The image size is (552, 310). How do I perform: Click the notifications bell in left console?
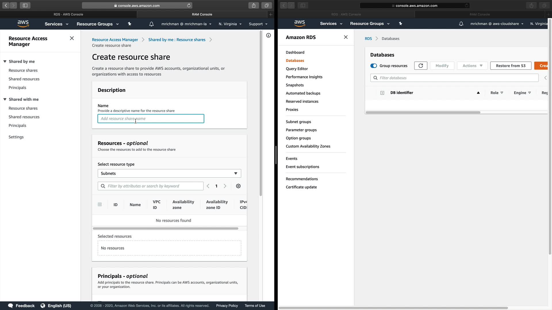click(151, 24)
